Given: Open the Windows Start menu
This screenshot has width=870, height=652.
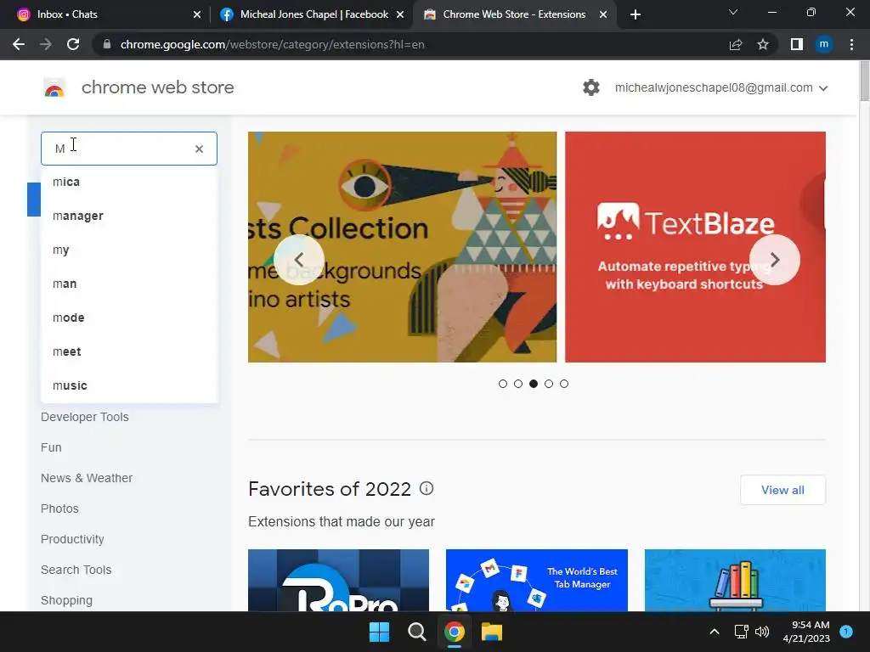Looking at the screenshot, I should (x=380, y=632).
